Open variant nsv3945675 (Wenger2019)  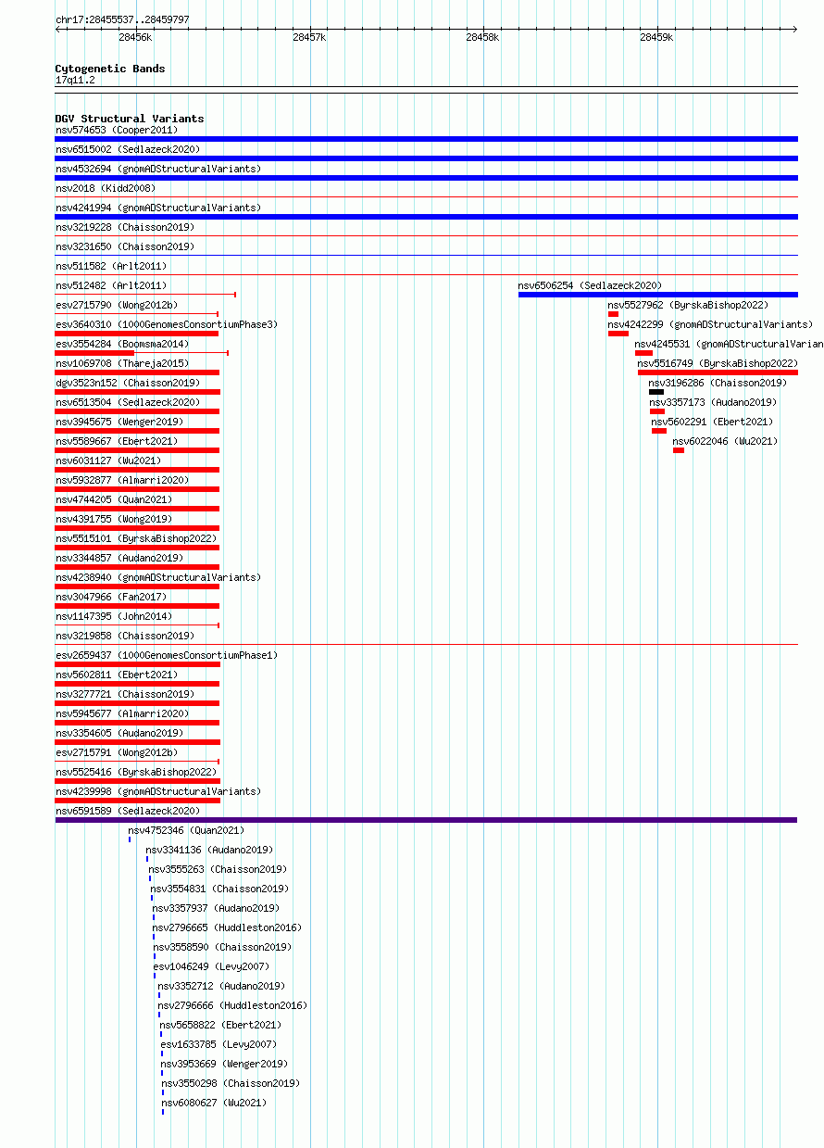(x=119, y=422)
